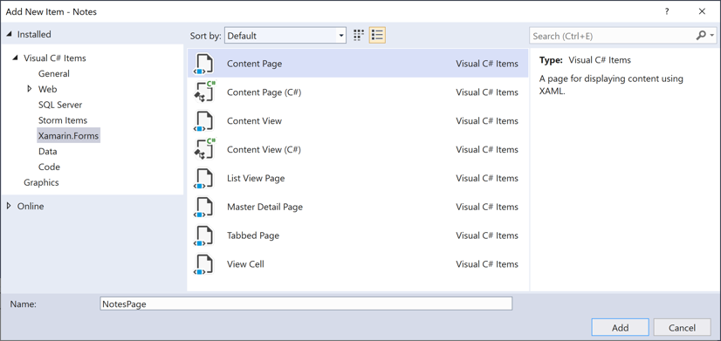This screenshot has width=721, height=341.
Task: Click Visual C# Items text in Tabbed Page row
Action: pos(487,235)
